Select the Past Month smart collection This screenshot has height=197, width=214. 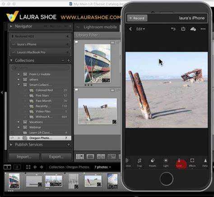(x=43, y=101)
